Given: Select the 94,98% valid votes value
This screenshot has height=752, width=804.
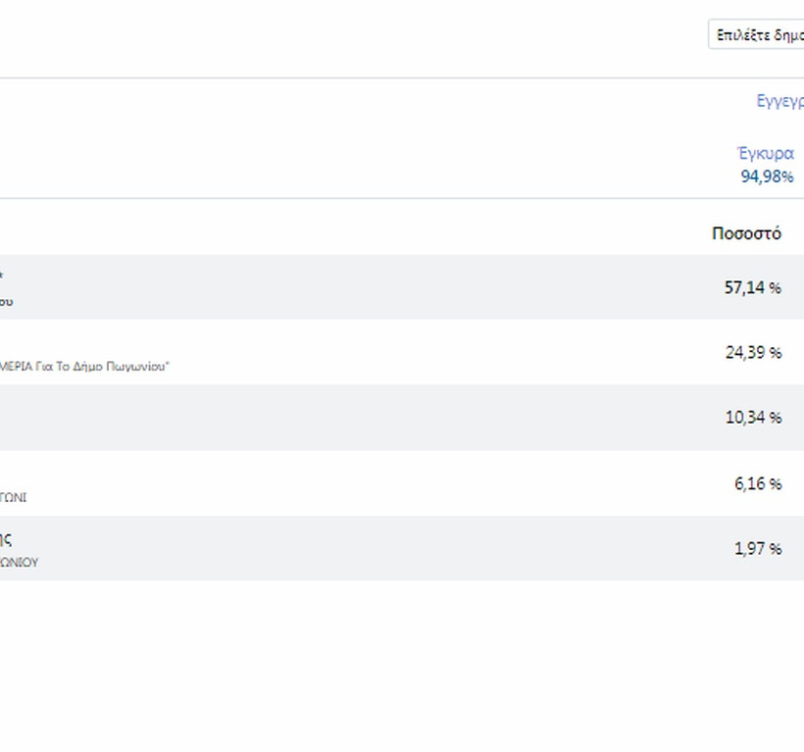Looking at the screenshot, I should [x=767, y=176].
